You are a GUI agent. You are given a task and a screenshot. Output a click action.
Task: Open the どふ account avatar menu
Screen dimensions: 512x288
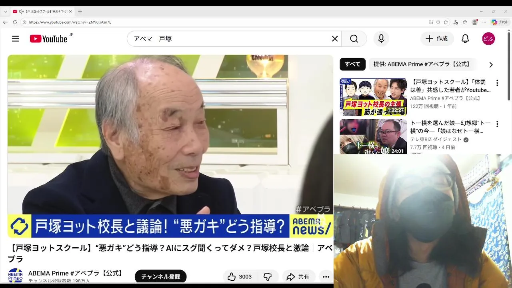pyautogui.click(x=488, y=39)
